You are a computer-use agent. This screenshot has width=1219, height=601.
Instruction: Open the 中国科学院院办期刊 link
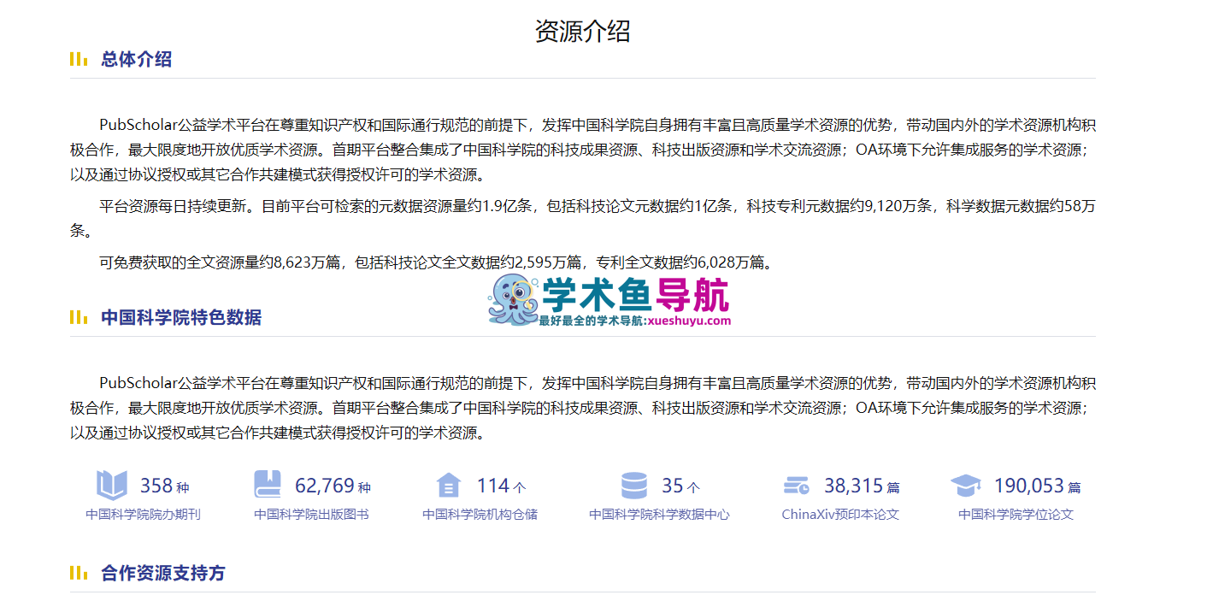pos(143,515)
